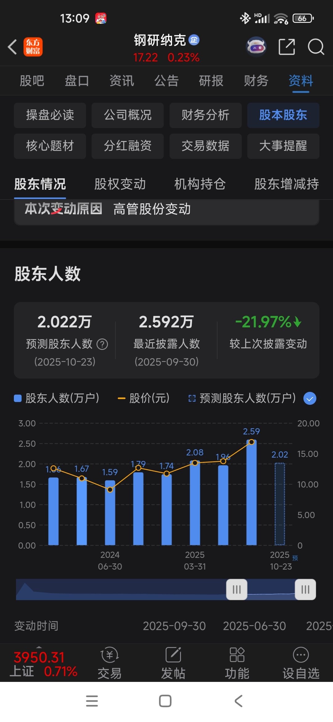The width and height of the screenshot is (333, 722).
Task: Open the robot assistant avatar
Action: click(256, 47)
